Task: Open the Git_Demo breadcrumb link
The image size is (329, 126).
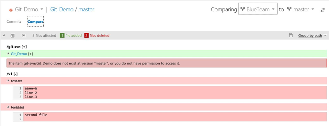Action: [x=62, y=9]
